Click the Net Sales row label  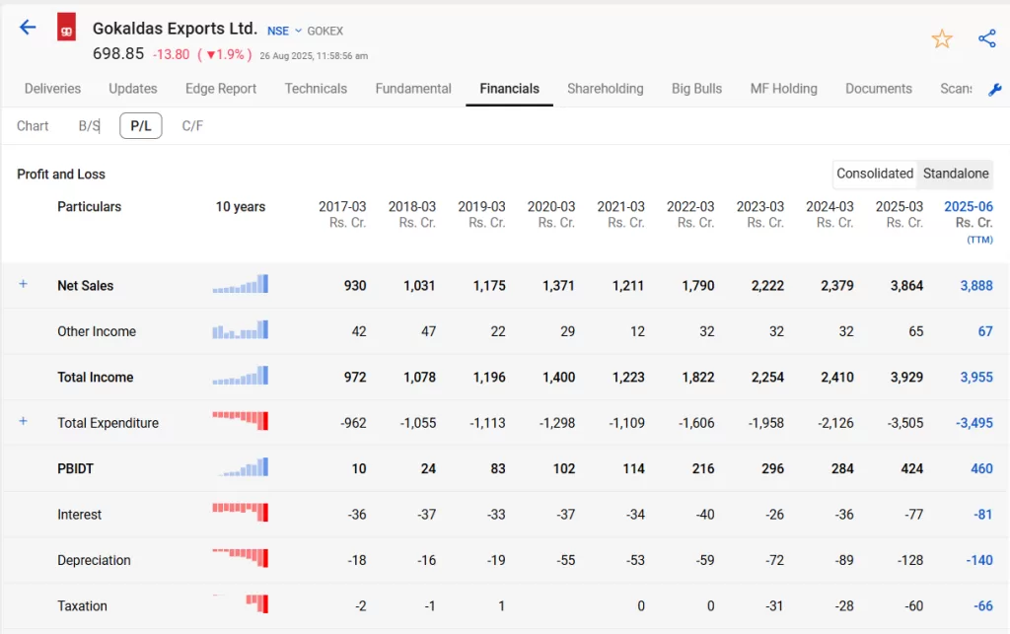coord(85,286)
